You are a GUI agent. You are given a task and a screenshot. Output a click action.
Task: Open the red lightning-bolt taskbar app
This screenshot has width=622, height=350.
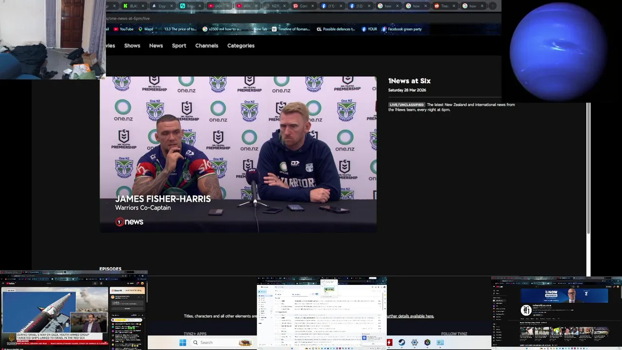[389, 343]
